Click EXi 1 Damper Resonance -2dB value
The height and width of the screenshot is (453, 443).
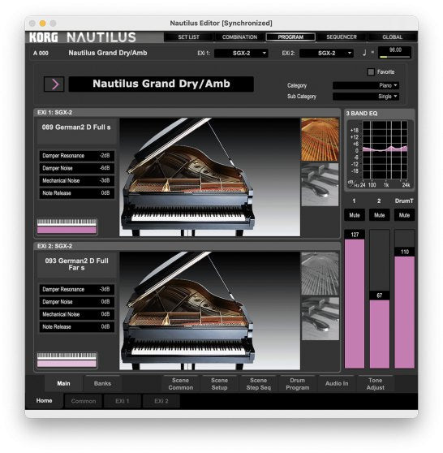(x=76, y=156)
